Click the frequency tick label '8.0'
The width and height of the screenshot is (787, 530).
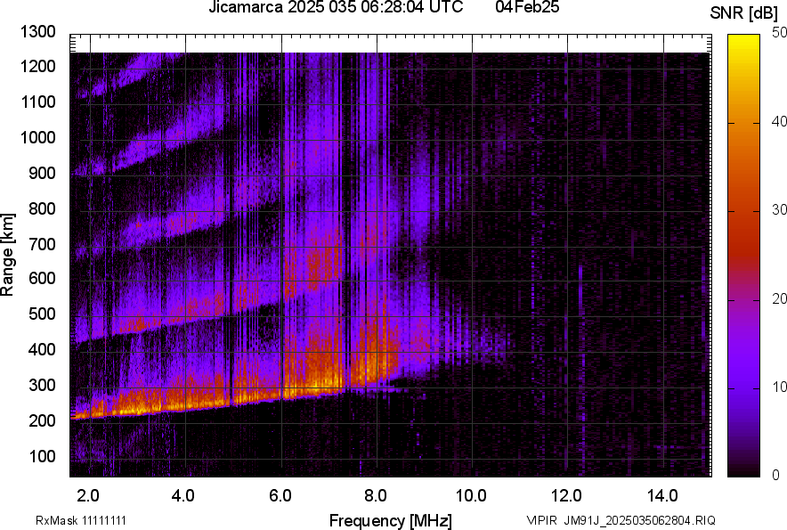pos(376,496)
